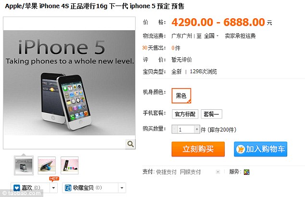Click the 加入购物车 add to cart button
The image size is (305, 197).
tap(260, 149)
